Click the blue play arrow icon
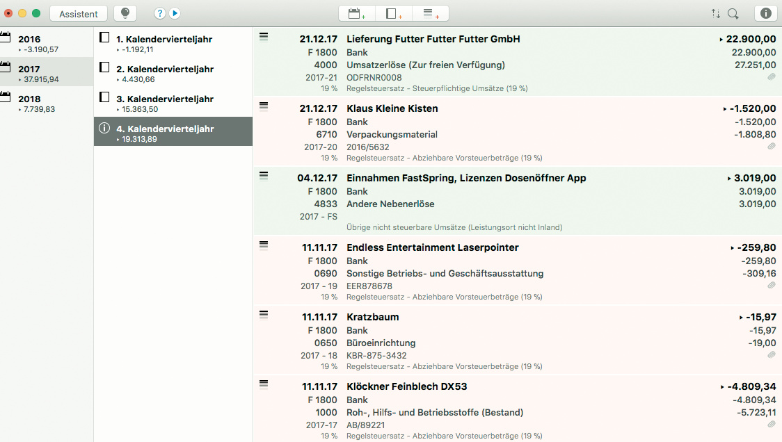Image resolution: width=782 pixels, height=442 pixels. (x=175, y=13)
